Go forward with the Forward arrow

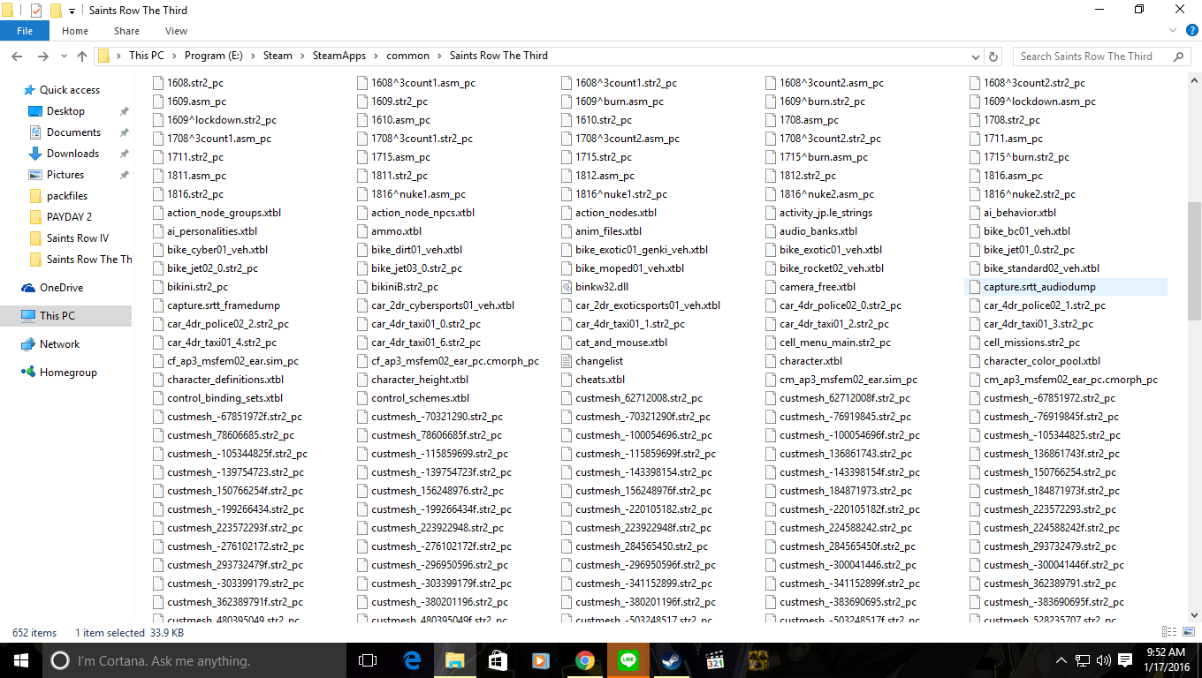coord(42,56)
